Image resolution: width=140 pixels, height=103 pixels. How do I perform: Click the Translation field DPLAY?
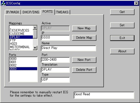coord(55,70)
